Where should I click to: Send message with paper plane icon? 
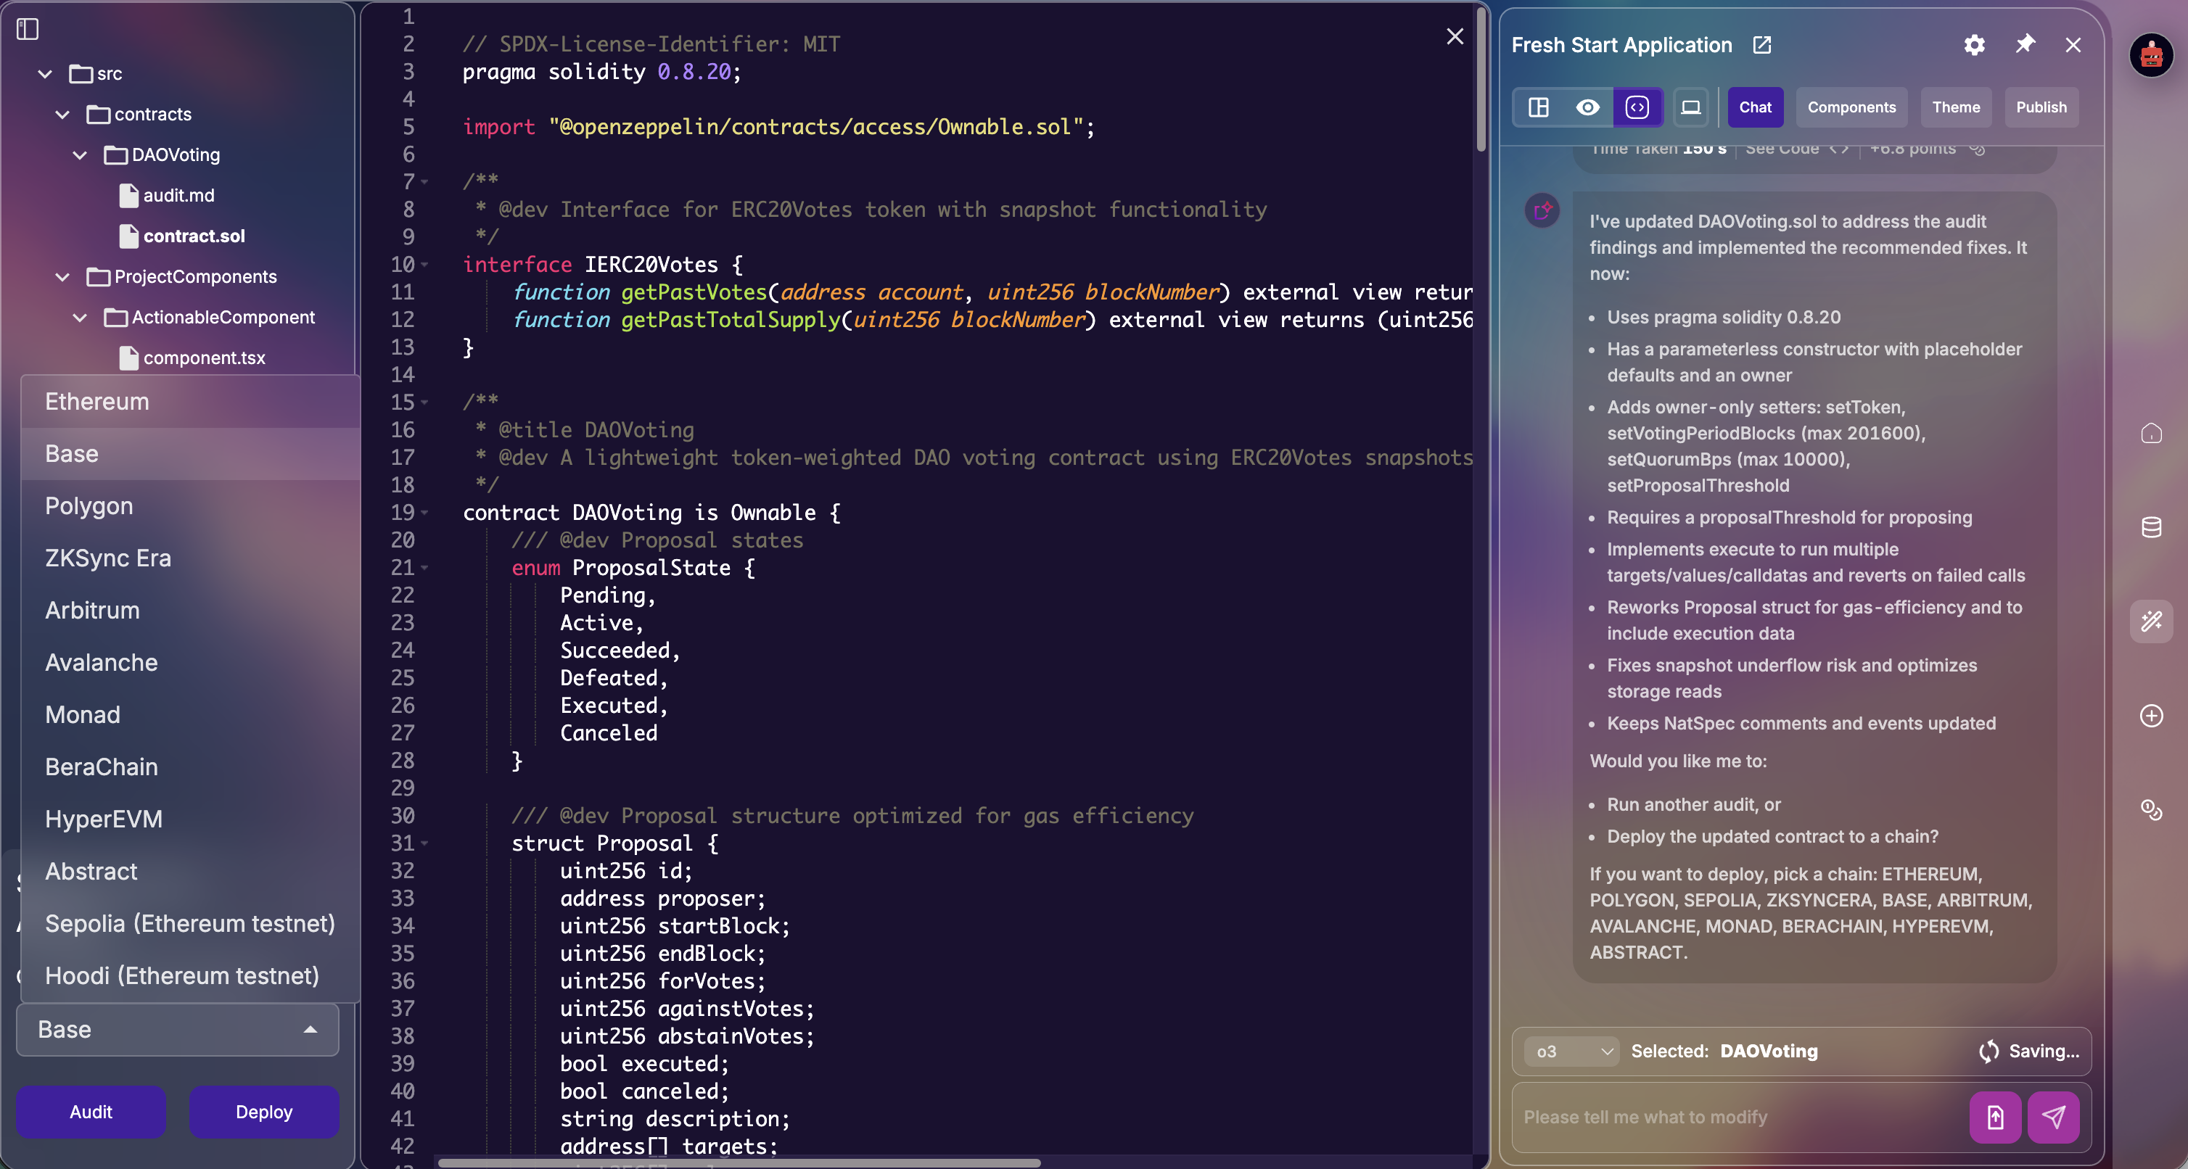pyautogui.click(x=2053, y=1118)
